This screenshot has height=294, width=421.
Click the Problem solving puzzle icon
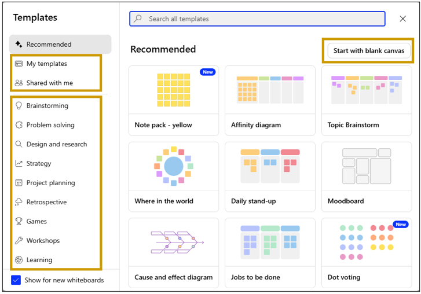pos(19,125)
